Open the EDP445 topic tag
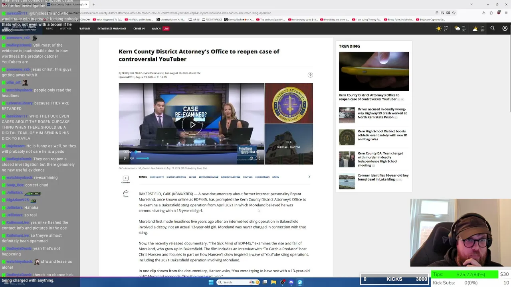This screenshot has height=287, width=511. 192,177
